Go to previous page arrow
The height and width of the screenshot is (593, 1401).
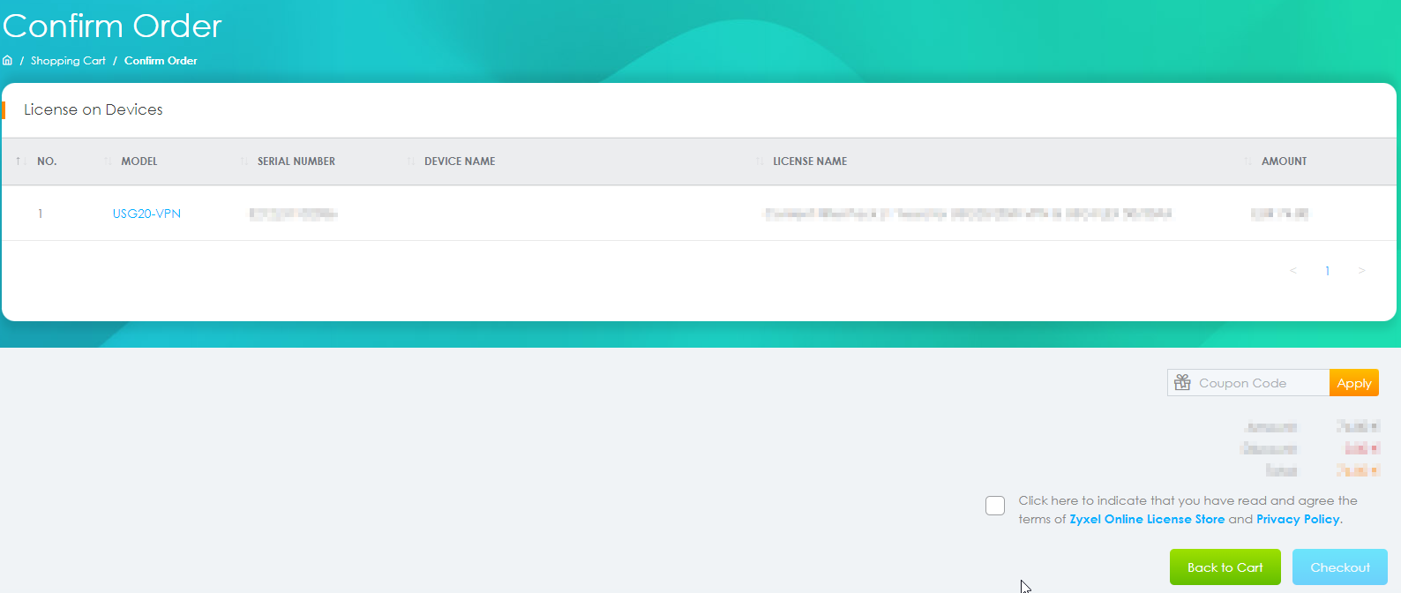click(1293, 271)
